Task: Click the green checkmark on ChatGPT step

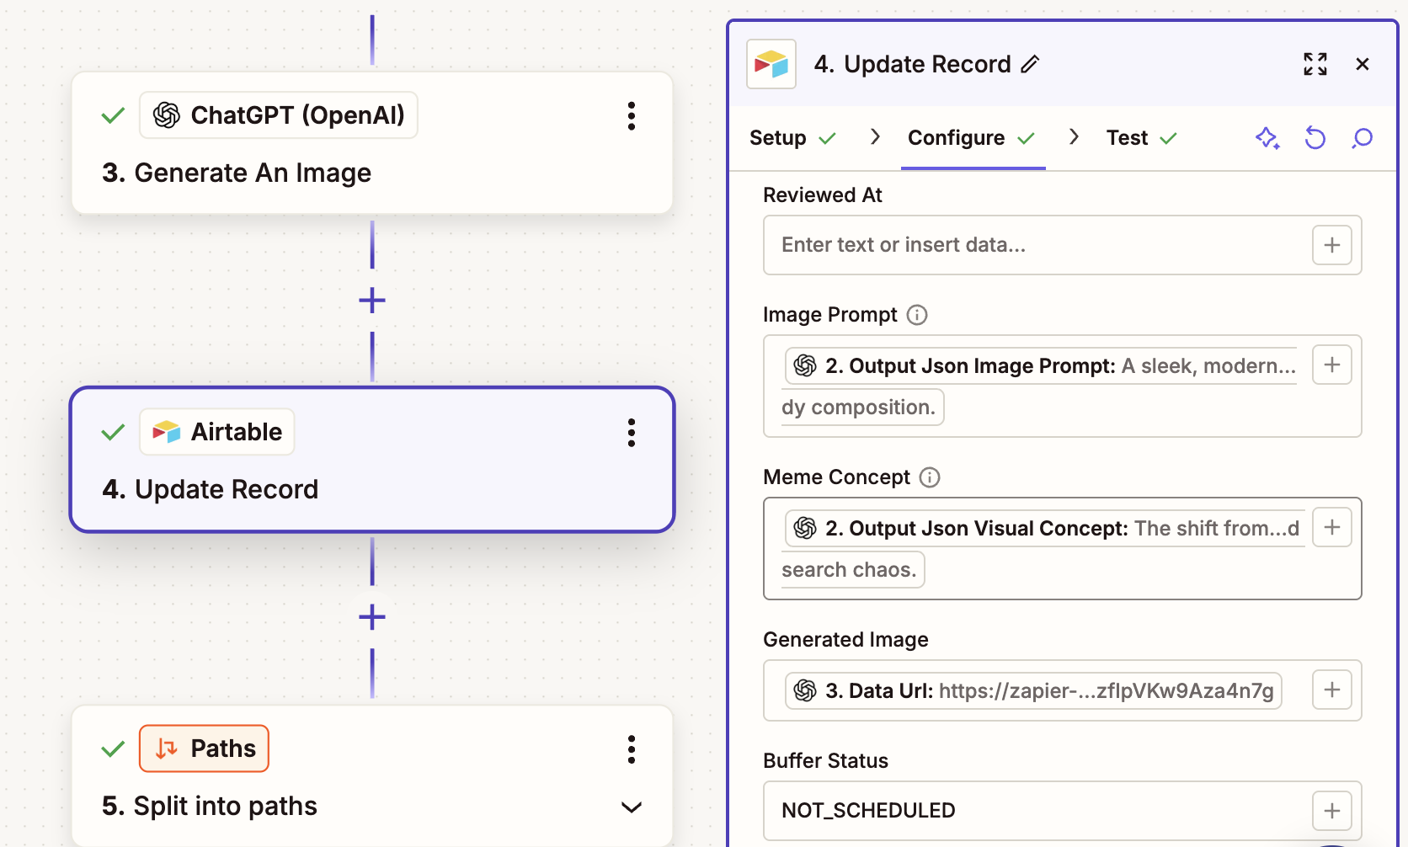Action: pos(113,115)
